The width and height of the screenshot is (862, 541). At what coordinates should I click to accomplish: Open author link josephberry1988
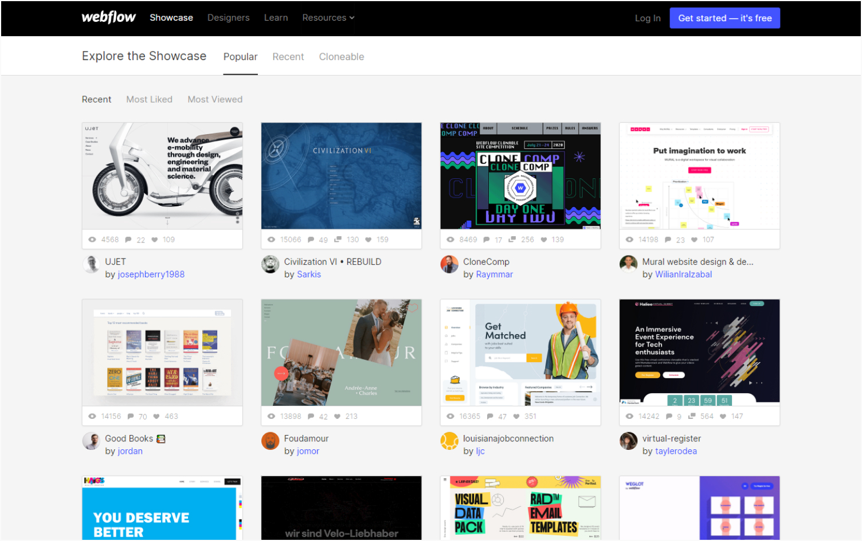tap(151, 275)
